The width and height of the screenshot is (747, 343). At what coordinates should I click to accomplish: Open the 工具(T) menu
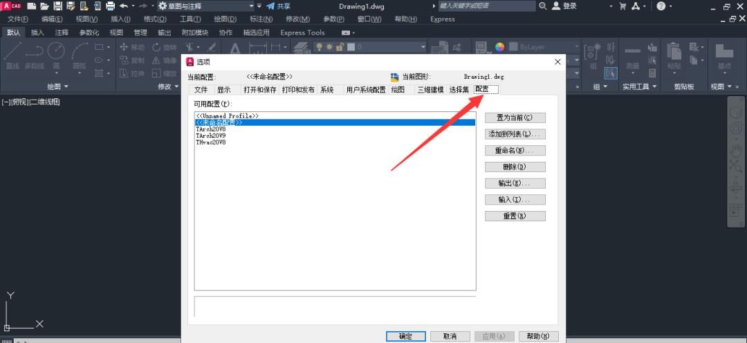click(x=190, y=19)
